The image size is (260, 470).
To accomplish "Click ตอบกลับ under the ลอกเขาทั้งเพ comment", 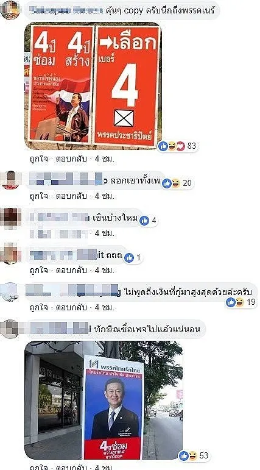I will 71,196.
